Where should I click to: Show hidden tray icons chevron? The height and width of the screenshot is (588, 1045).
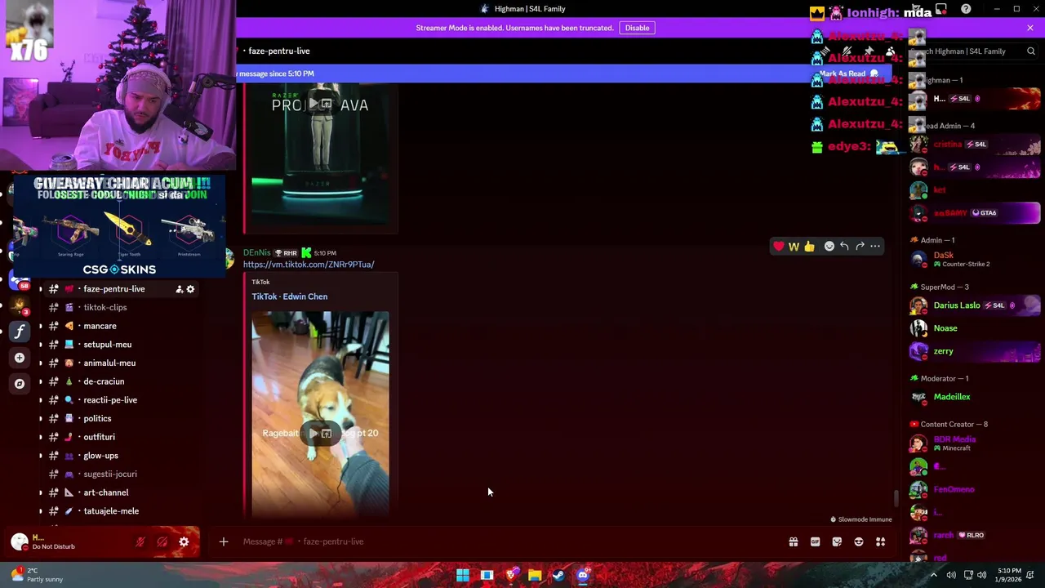933,575
